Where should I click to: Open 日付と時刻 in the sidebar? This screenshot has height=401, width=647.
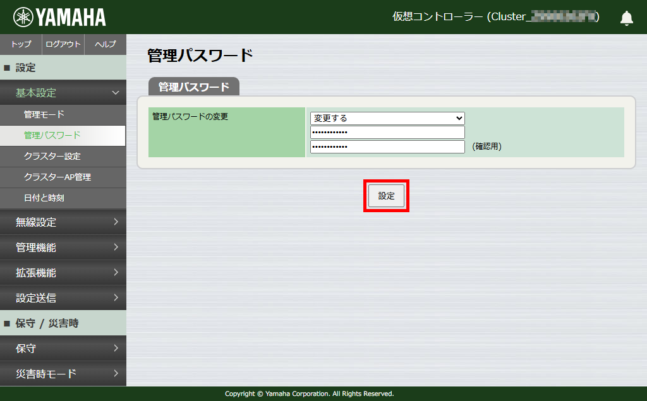coord(63,198)
